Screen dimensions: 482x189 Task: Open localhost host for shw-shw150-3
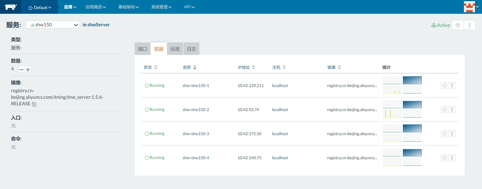coord(280,134)
